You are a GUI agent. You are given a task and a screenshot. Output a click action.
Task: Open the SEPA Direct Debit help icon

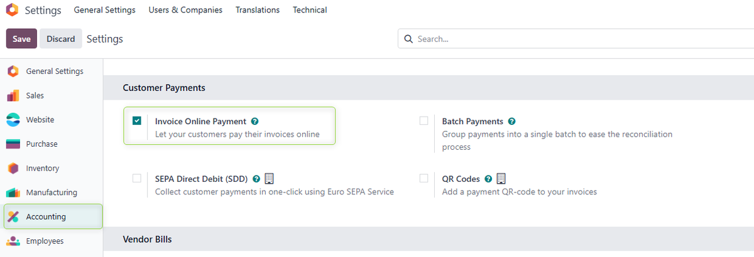tap(256, 179)
